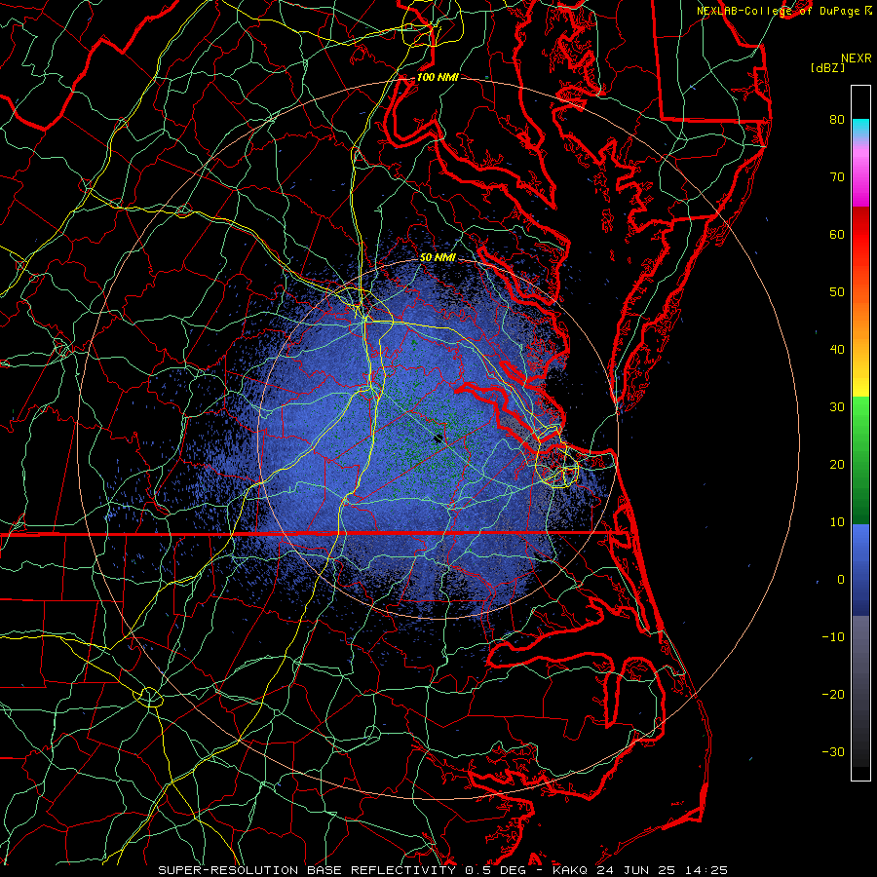Click the 60 value on the dBZ scale
The width and height of the screenshot is (877, 877).
pyautogui.click(x=837, y=234)
